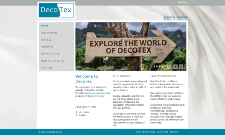This screenshot has width=225, height=140.
Task: Open the HOME menu item
Action: [56, 26]
